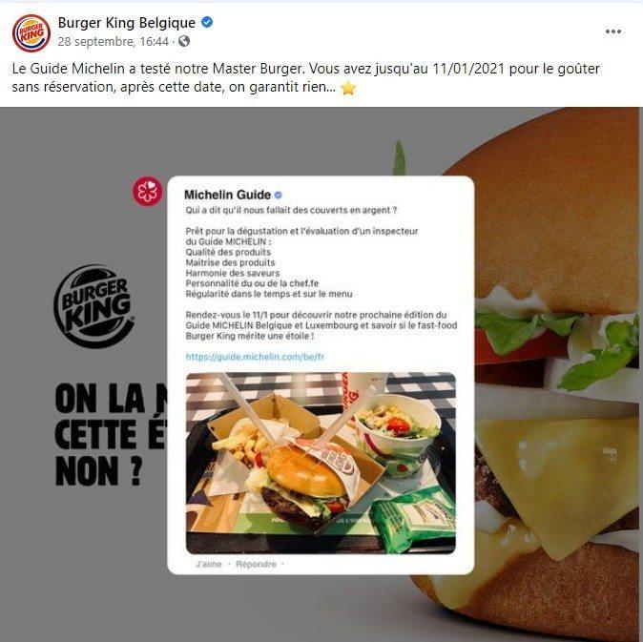This screenshot has height=642, width=643.
Task: Open the Burger King Belgique profile picture
Action: 31,32
